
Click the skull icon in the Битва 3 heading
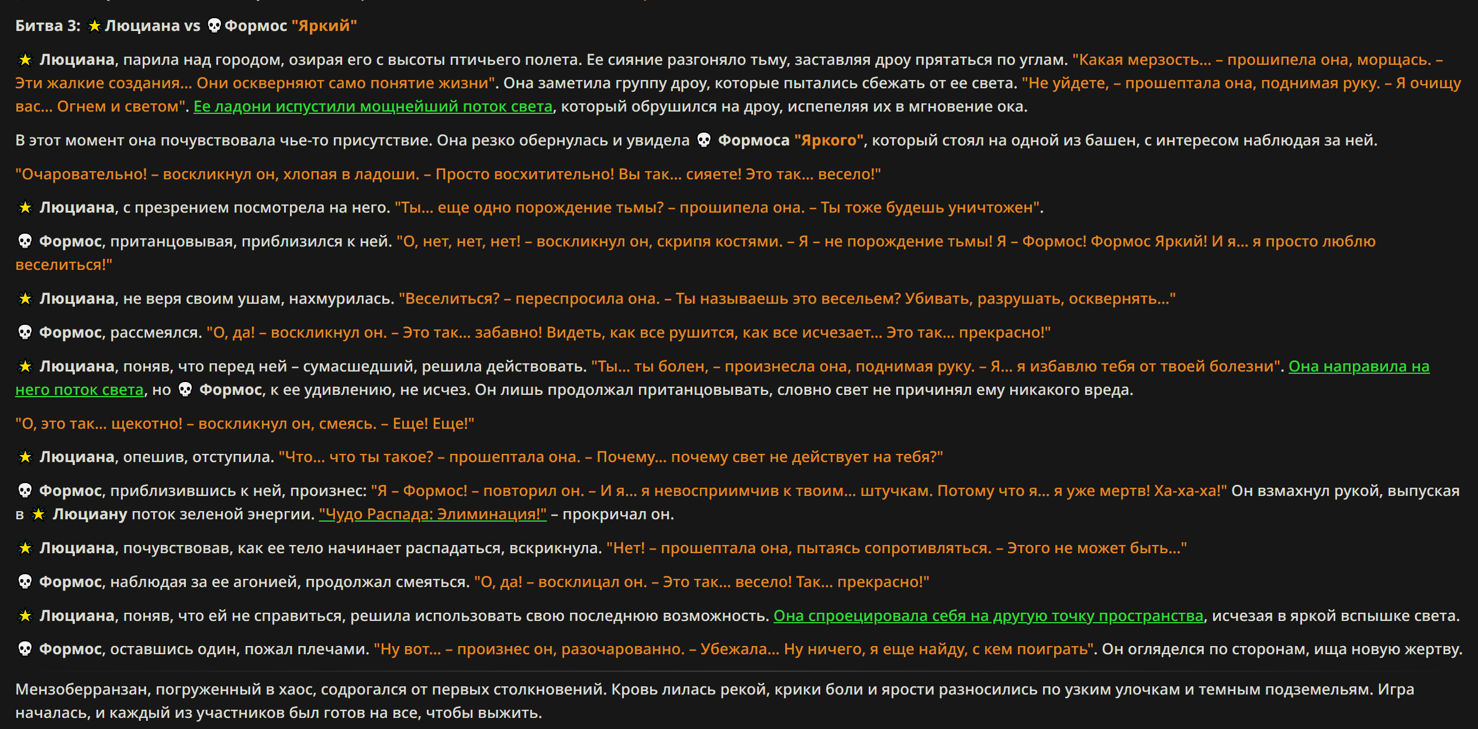pyautogui.click(x=215, y=26)
